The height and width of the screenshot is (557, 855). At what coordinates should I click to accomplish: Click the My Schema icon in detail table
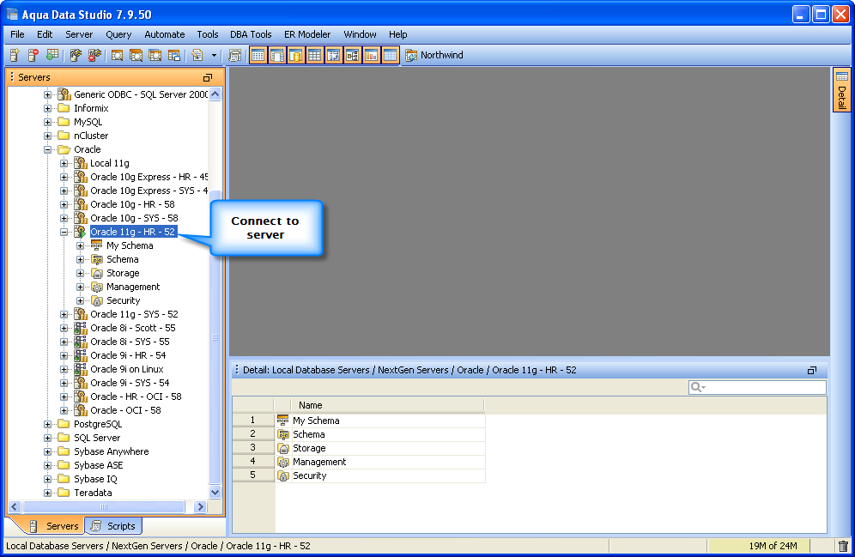(282, 421)
